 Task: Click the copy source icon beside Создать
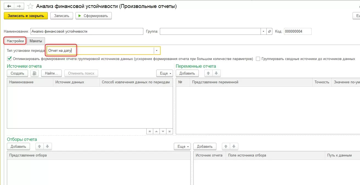35,73
